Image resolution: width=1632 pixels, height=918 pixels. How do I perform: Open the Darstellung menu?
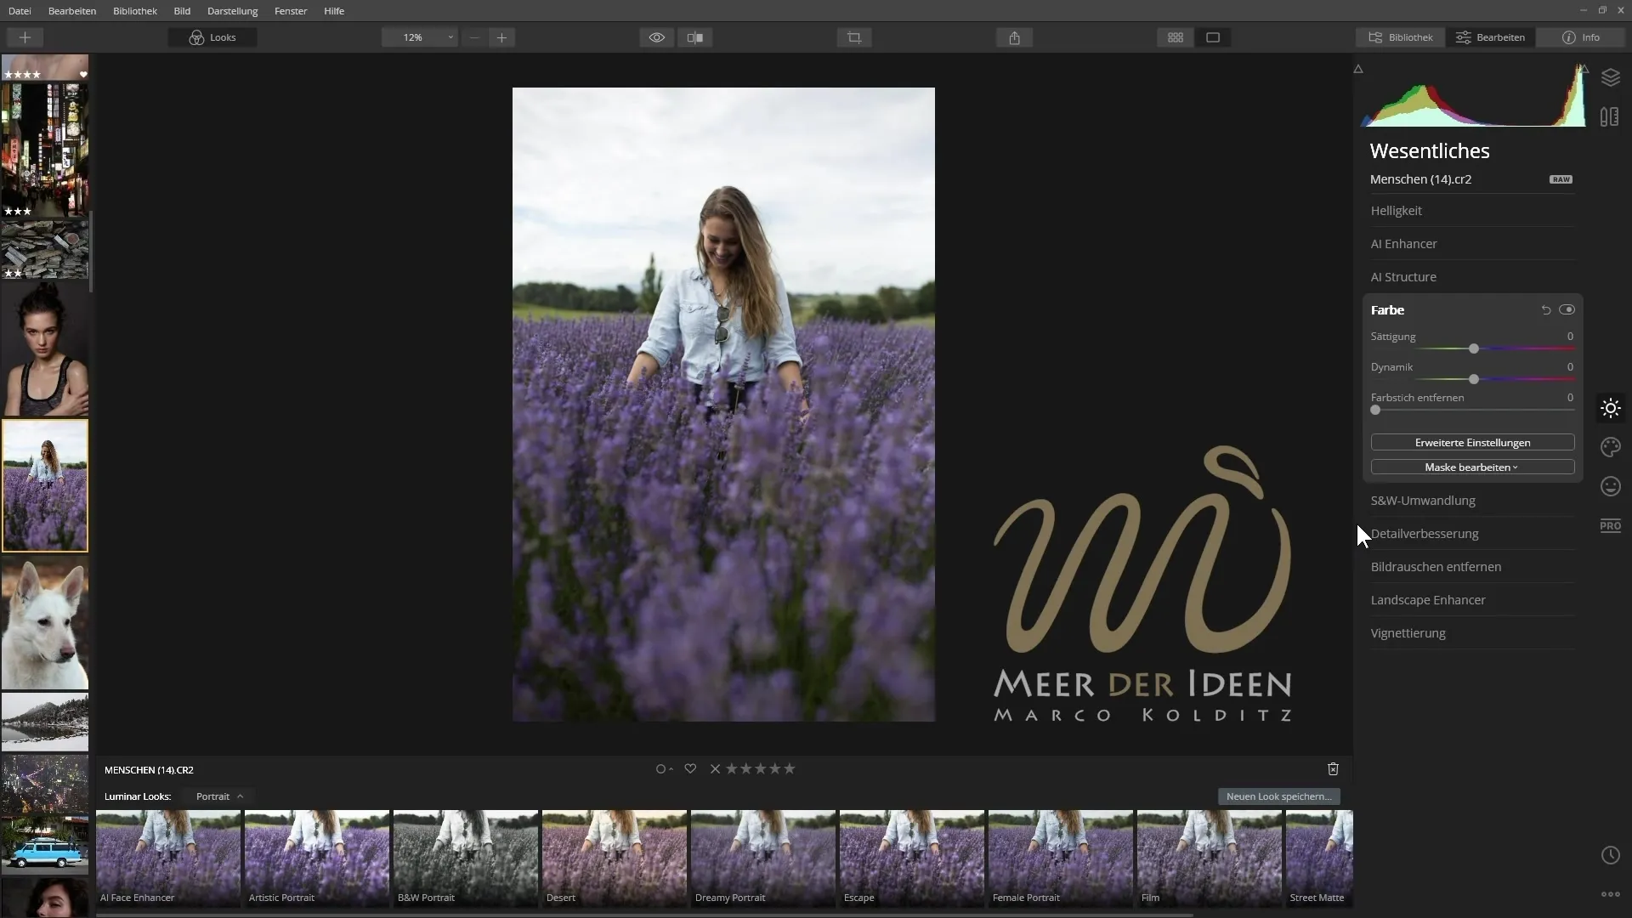click(x=232, y=11)
